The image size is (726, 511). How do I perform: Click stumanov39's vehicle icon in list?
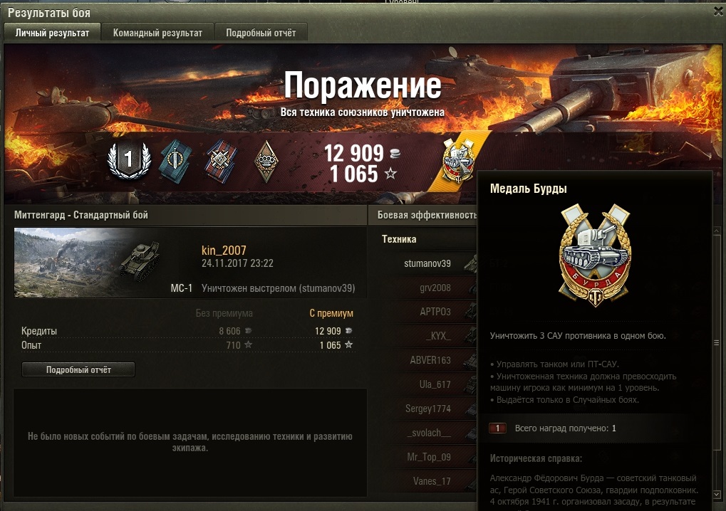470,263
